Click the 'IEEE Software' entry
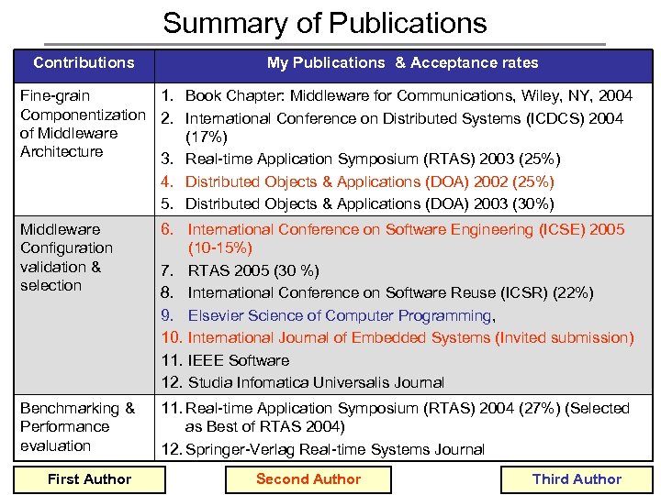The height and width of the screenshot is (495, 661). point(226,361)
